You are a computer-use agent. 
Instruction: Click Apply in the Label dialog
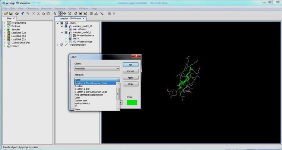click(x=130, y=78)
